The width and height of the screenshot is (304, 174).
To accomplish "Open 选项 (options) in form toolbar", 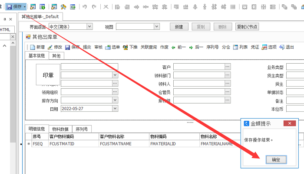I will pos(264,47).
